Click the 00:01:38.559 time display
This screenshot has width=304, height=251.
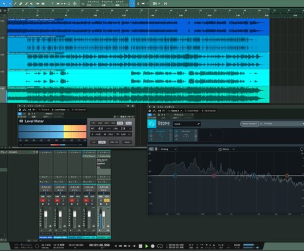point(99,245)
